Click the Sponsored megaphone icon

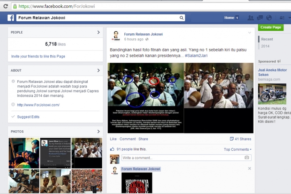click(279, 61)
